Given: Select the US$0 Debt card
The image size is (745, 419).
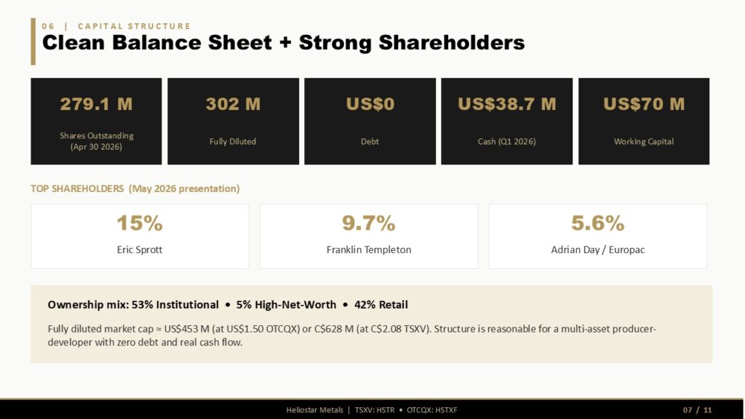Looking at the screenshot, I should click(370, 121).
